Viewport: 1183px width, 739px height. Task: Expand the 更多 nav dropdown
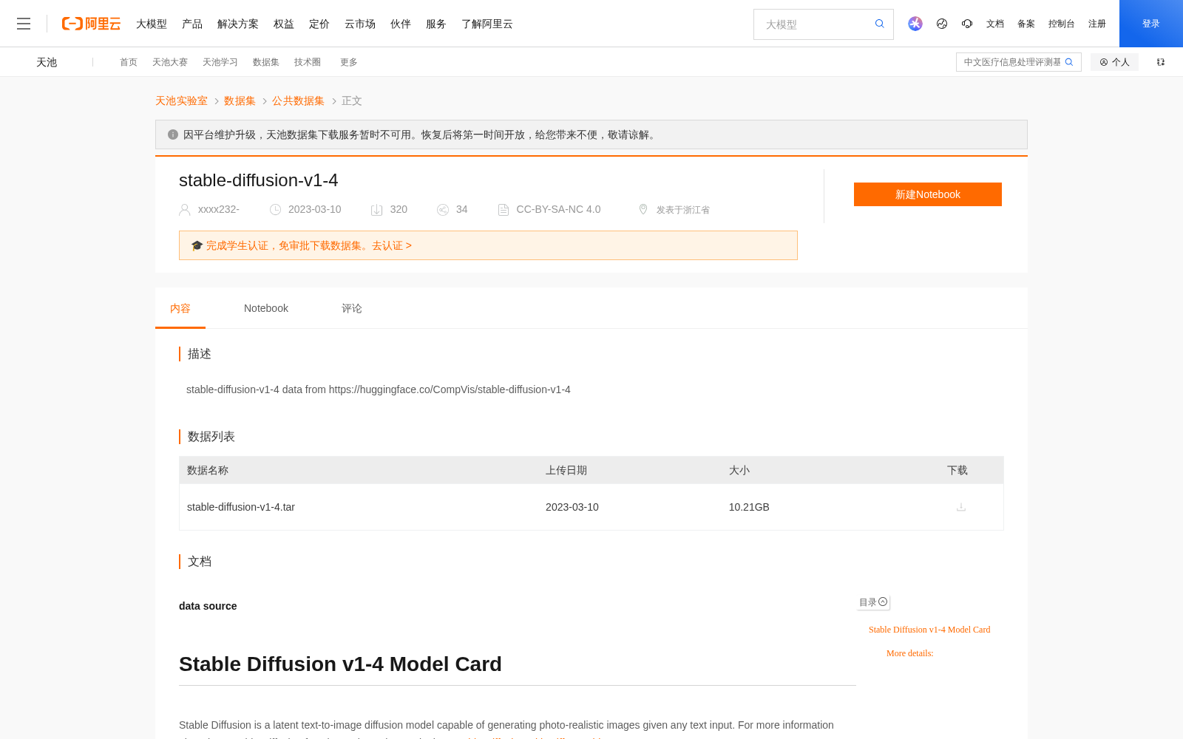(349, 62)
